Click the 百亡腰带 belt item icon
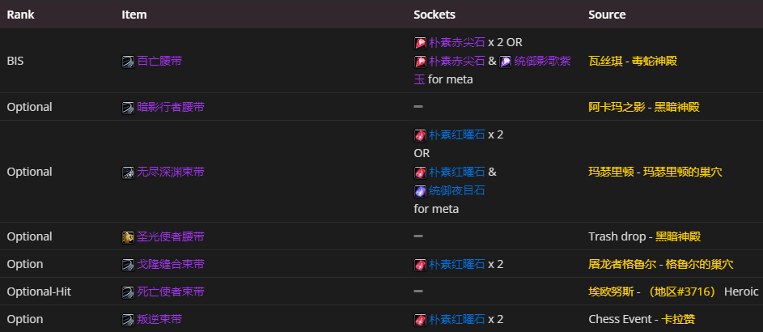763x332 pixels. point(128,61)
